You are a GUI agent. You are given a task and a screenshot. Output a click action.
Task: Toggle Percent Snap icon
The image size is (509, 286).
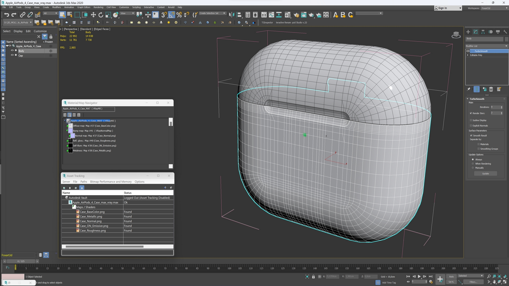(179, 15)
